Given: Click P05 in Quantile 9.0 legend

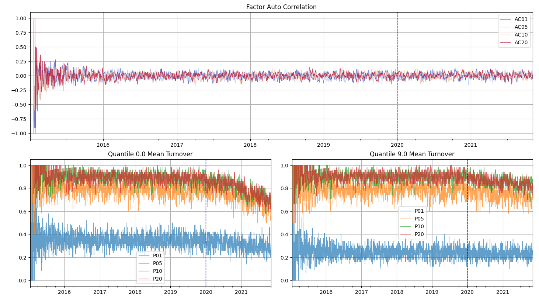Looking at the screenshot, I should (x=412, y=219).
